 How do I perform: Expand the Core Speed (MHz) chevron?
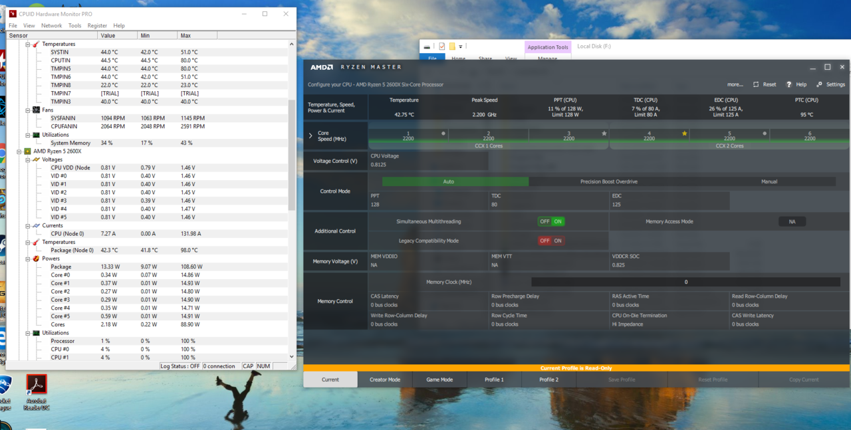point(310,136)
